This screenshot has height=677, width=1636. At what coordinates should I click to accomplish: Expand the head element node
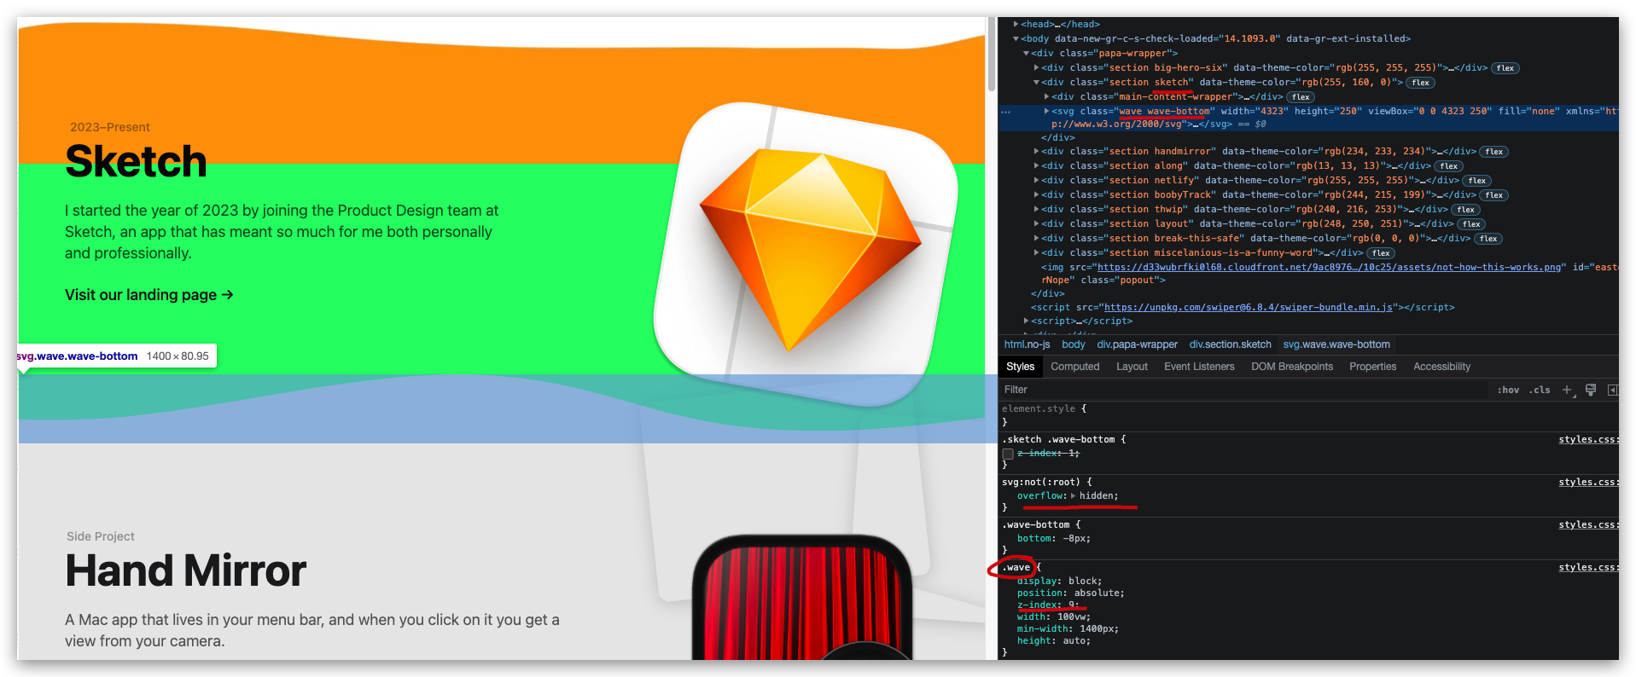pos(1016,25)
